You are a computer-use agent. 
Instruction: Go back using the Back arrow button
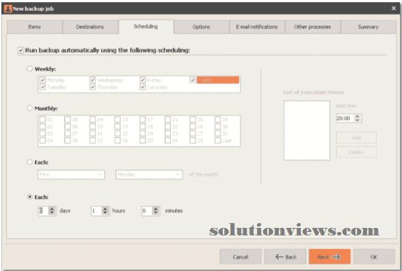tap(285, 257)
